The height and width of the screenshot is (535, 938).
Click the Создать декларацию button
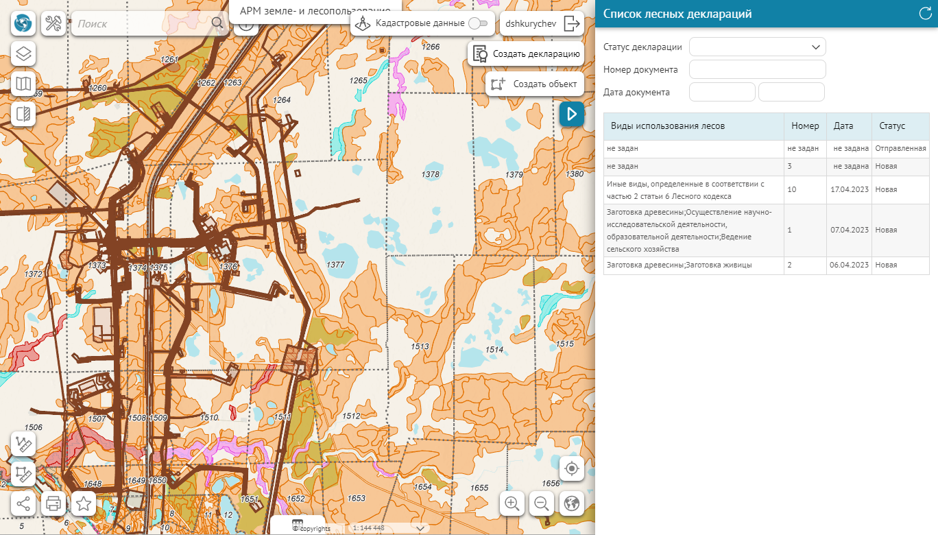526,53
